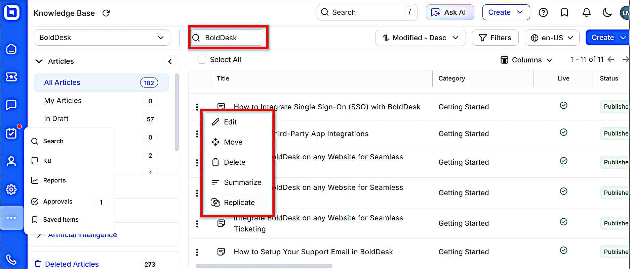Click the Live column header
The height and width of the screenshot is (269, 630).
563,78
